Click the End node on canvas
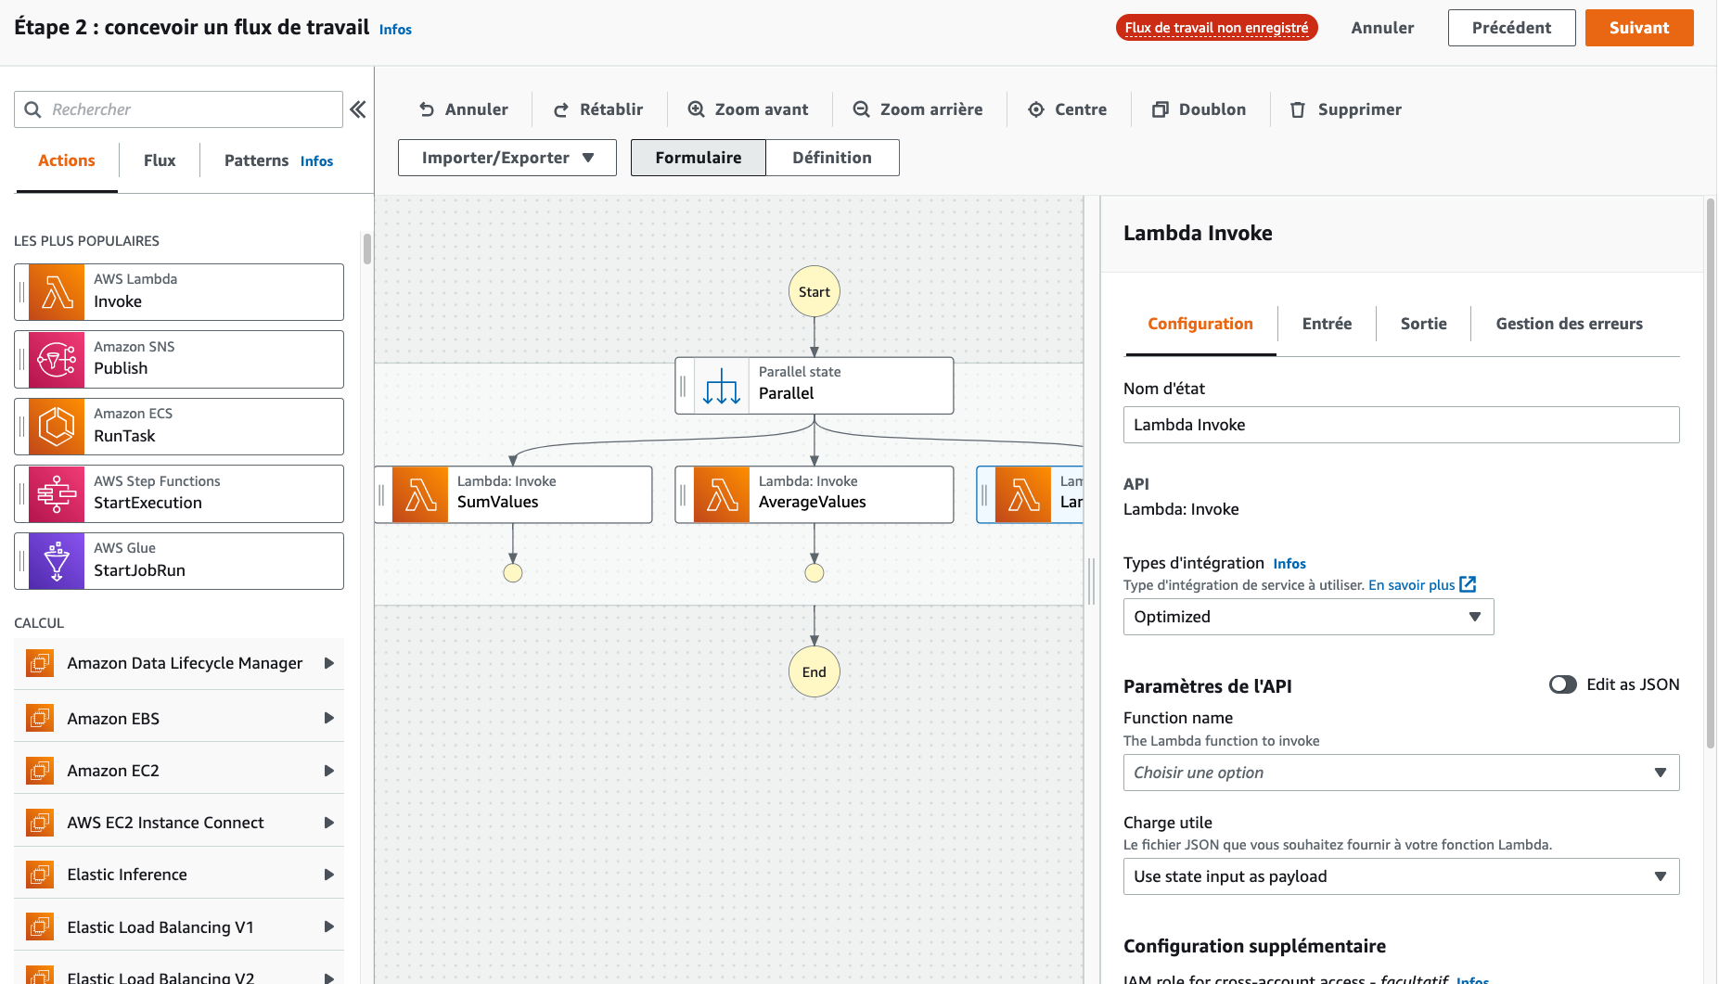1719x984 pixels. (814, 672)
